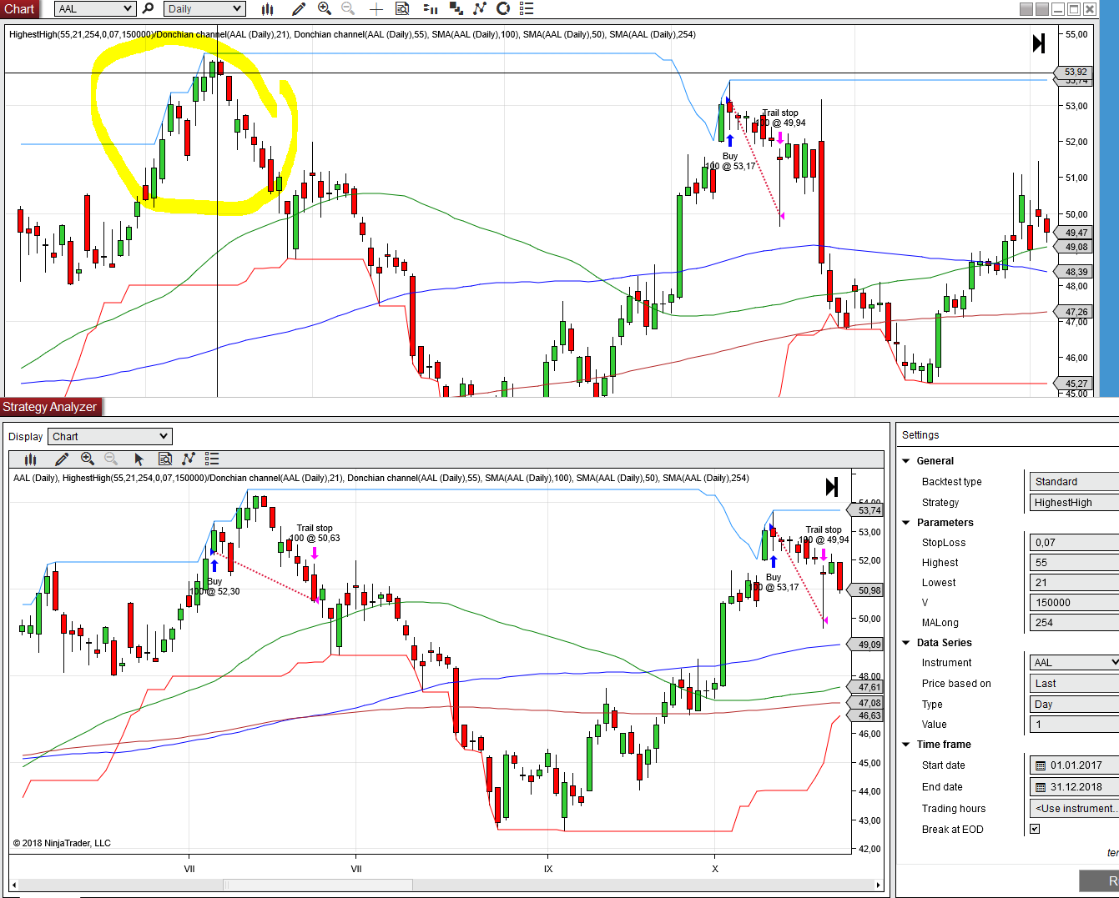Enable crosshair in top Chart toolbar
This screenshot has width=1119, height=898.
[376, 8]
